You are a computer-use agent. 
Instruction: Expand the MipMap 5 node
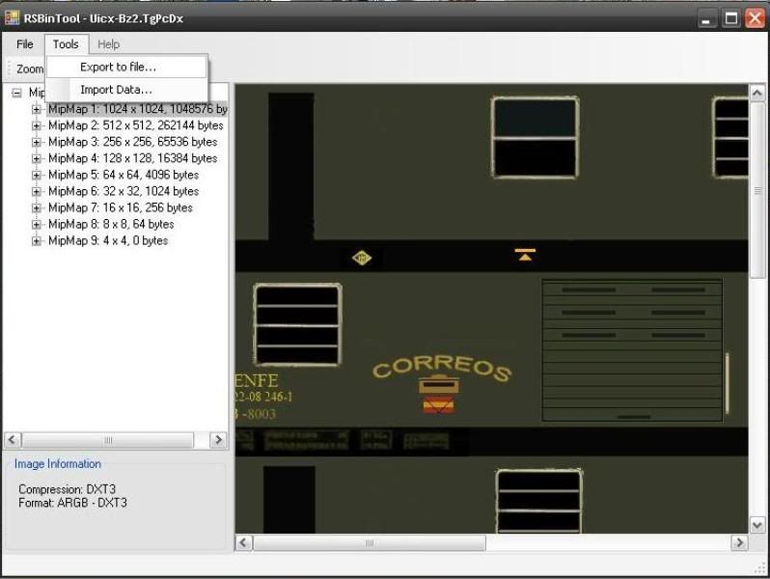tap(37, 175)
